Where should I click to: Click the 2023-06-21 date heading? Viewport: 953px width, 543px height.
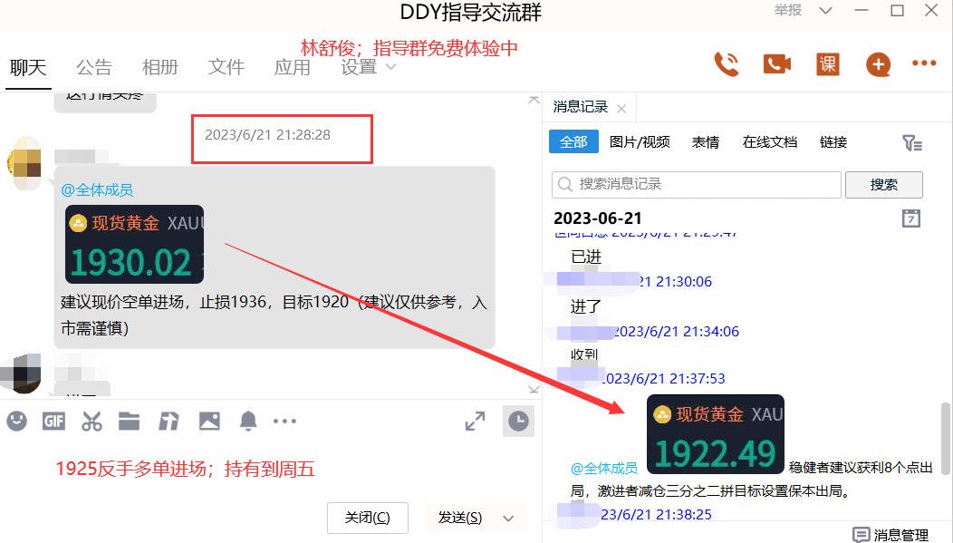pyautogui.click(x=598, y=218)
